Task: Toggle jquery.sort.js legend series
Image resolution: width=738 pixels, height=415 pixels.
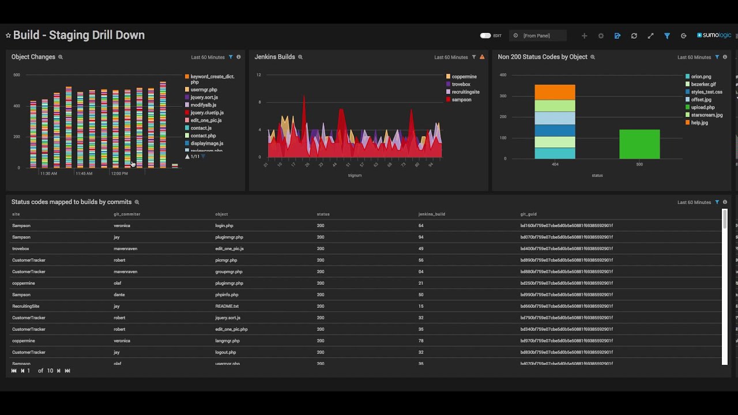Action: tap(201, 97)
